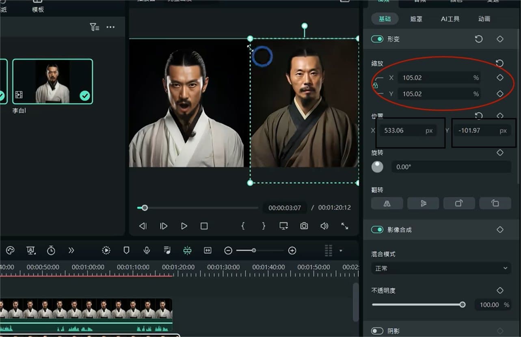The height and width of the screenshot is (337, 521).
Task: Click the render preview icon in timeline toolbar
Action: [106, 251]
